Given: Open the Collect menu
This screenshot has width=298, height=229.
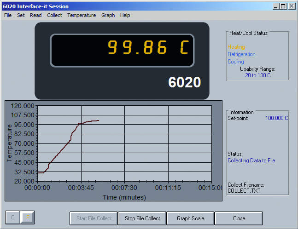Looking at the screenshot, I should click(54, 15).
